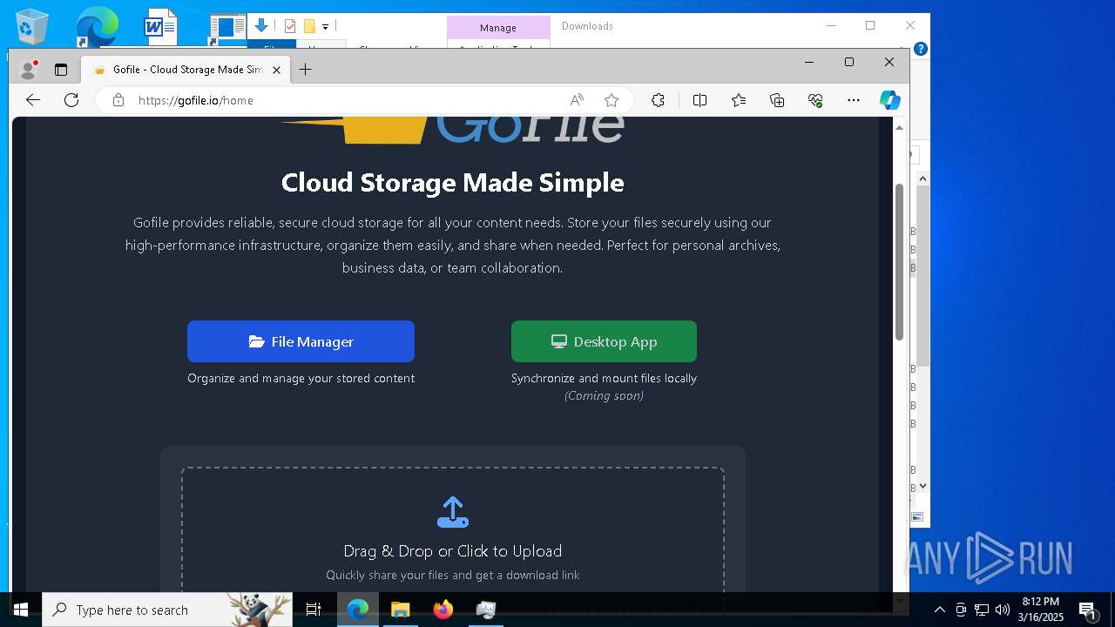Click the Explorer quick access down arrow icon
The width and height of the screenshot is (1115, 627).
(x=260, y=26)
